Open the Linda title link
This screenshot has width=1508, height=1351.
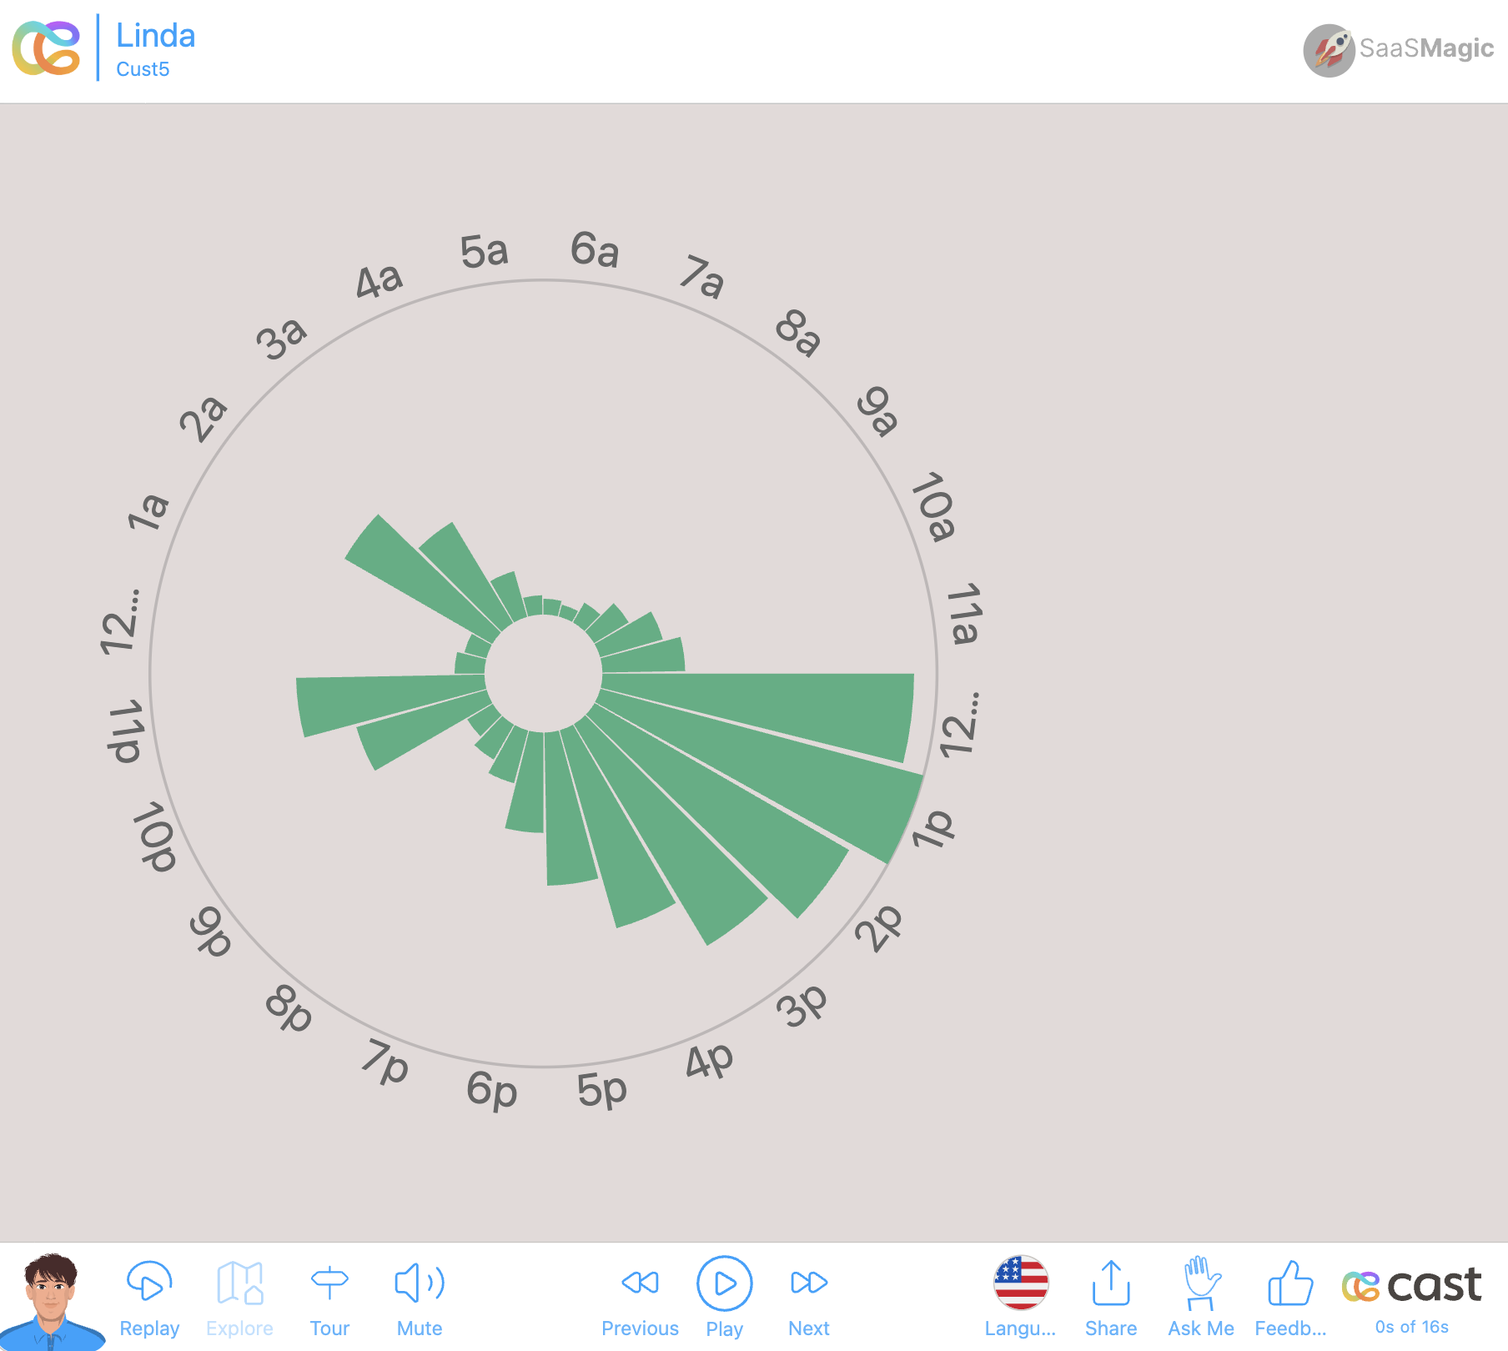pyautogui.click(x=156, y=36)
